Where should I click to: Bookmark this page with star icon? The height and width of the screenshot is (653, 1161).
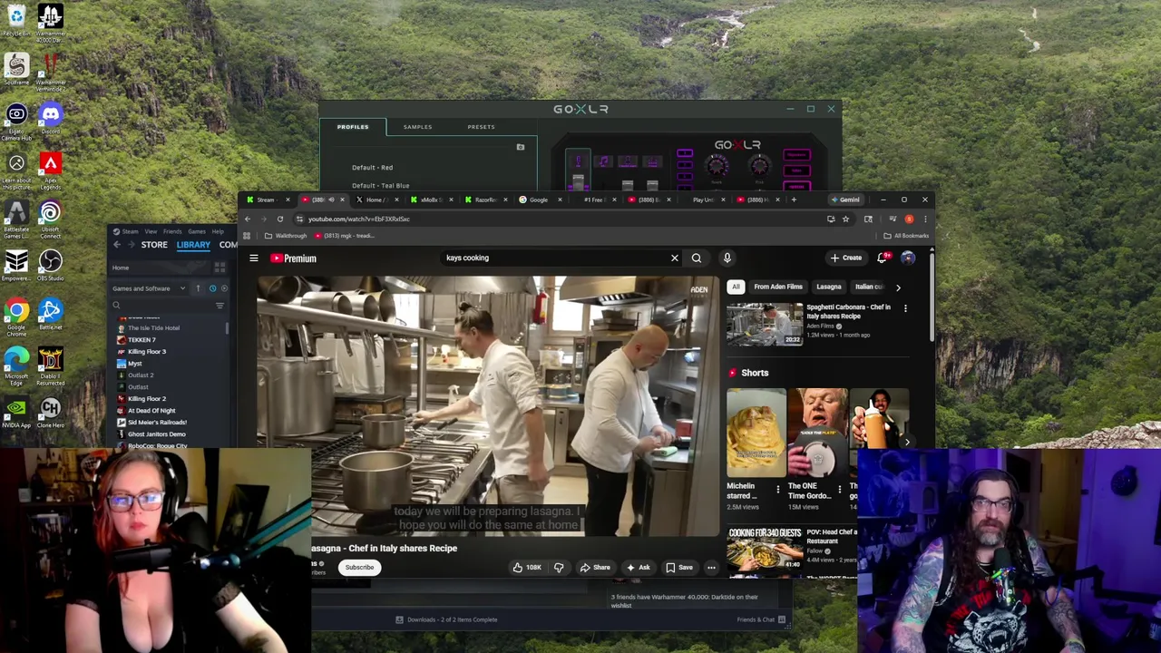coord(845,219)
